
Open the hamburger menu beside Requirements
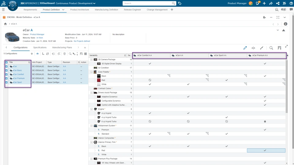3,9
